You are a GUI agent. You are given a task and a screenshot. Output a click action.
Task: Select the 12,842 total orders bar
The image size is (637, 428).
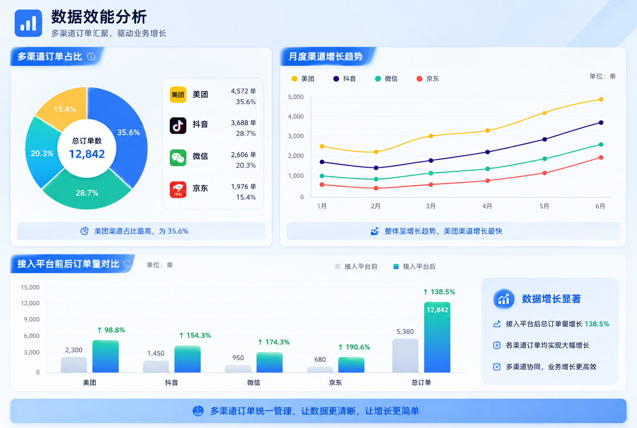point(437,337)
